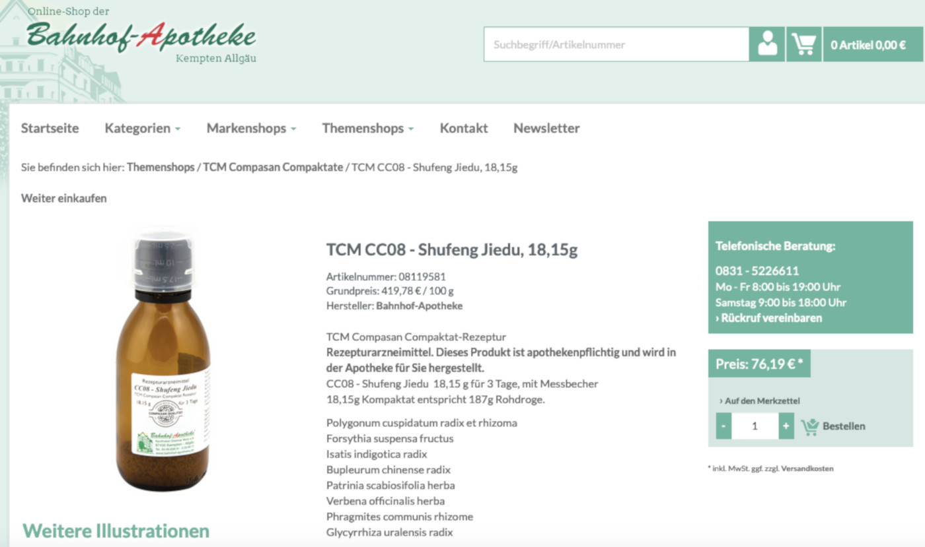The image size is (925, 547).
Task: Focus the Suchbegriff/Artikelnummer search field
Action: [616, 44]
